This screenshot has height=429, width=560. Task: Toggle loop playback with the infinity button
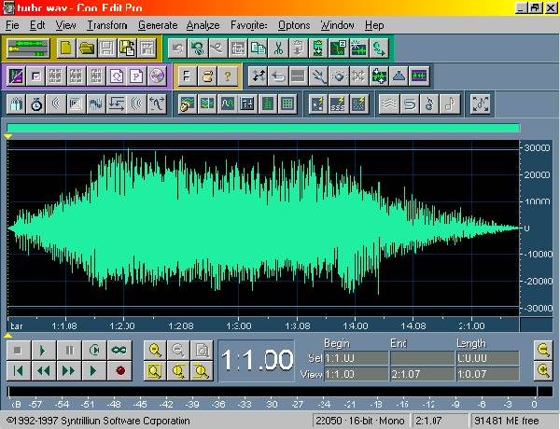[x=119, y=350]
